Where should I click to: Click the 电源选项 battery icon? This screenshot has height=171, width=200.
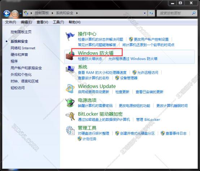(x=70, y=102)
